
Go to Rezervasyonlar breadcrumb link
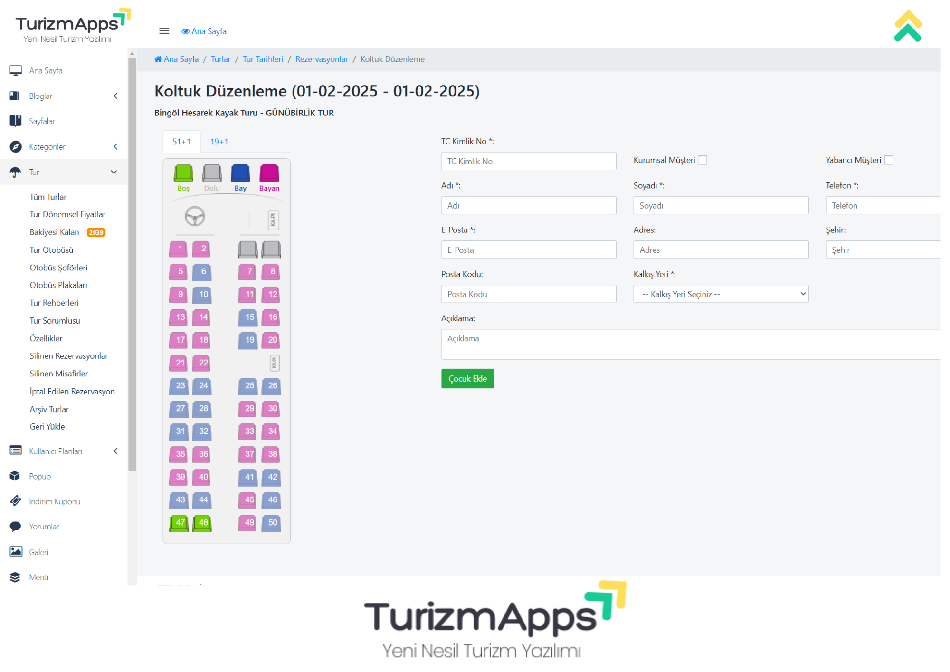(322, 59)
